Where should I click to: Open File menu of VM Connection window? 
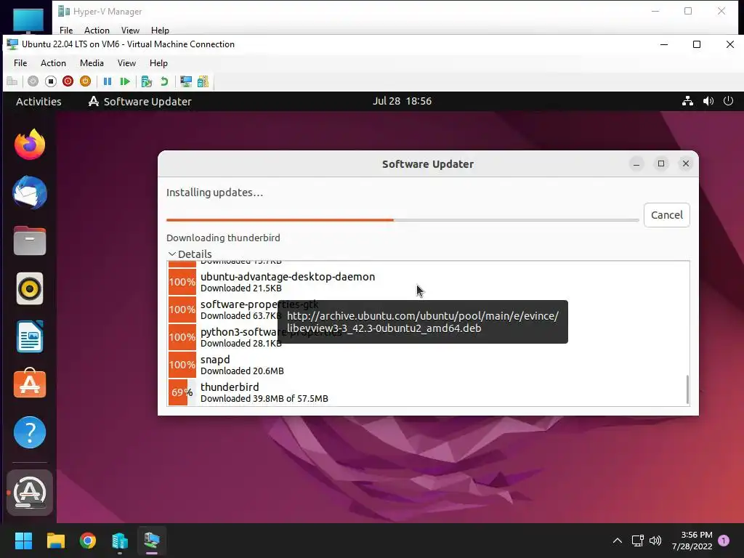point(20,63)
